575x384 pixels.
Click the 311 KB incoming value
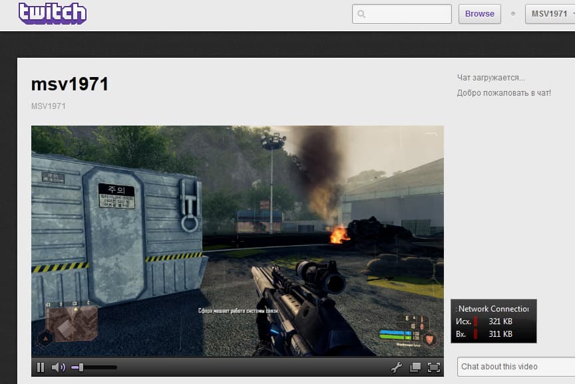500,334
